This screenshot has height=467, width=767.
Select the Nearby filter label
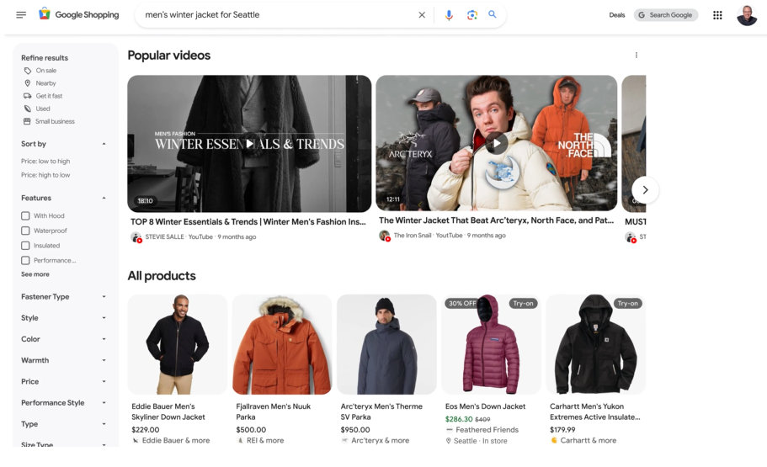(45, 83)
